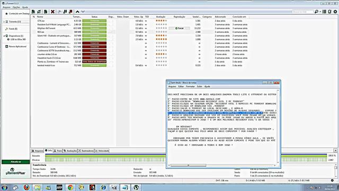Open the file explorer taskbar icon
Image resolution: width=339 pixels, height=191 pixels.
(38, 187)
